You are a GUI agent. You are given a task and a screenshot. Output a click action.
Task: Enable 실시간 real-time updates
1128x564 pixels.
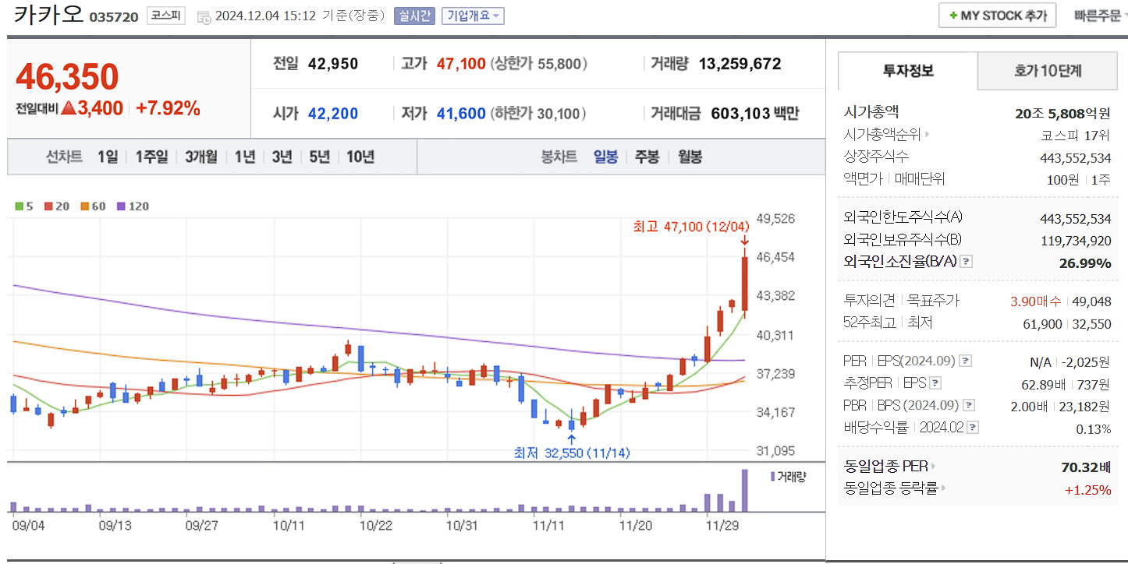click(x=414, y=15)
